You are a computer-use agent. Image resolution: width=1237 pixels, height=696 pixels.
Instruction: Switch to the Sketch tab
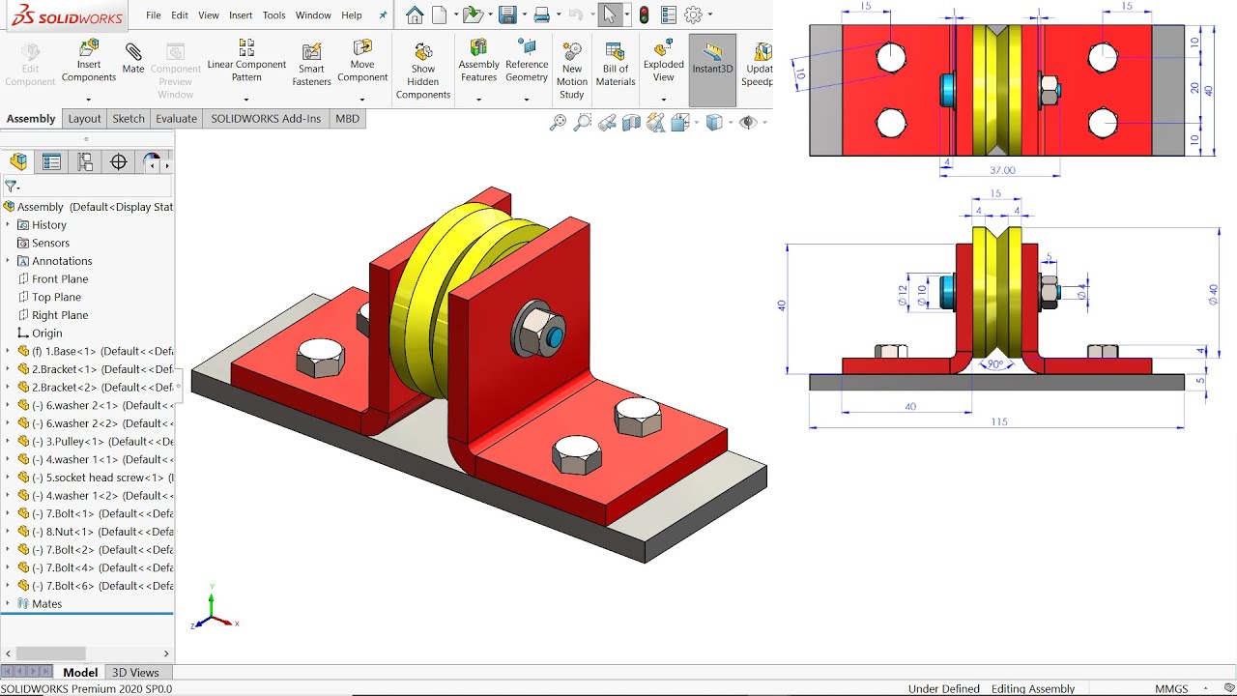point(129,119)
